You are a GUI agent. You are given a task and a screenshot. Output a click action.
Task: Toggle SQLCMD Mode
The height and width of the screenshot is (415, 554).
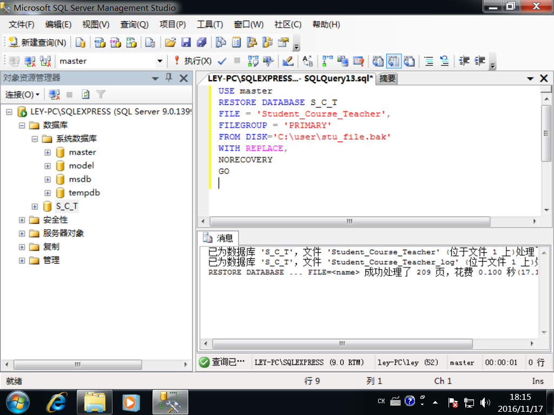358,61
